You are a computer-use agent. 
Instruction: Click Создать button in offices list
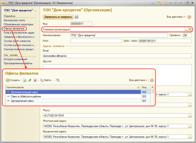[x=13, y=80]
